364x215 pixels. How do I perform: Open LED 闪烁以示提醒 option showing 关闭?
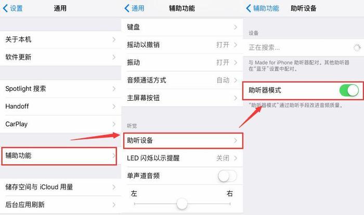click(x=182, y=158)
